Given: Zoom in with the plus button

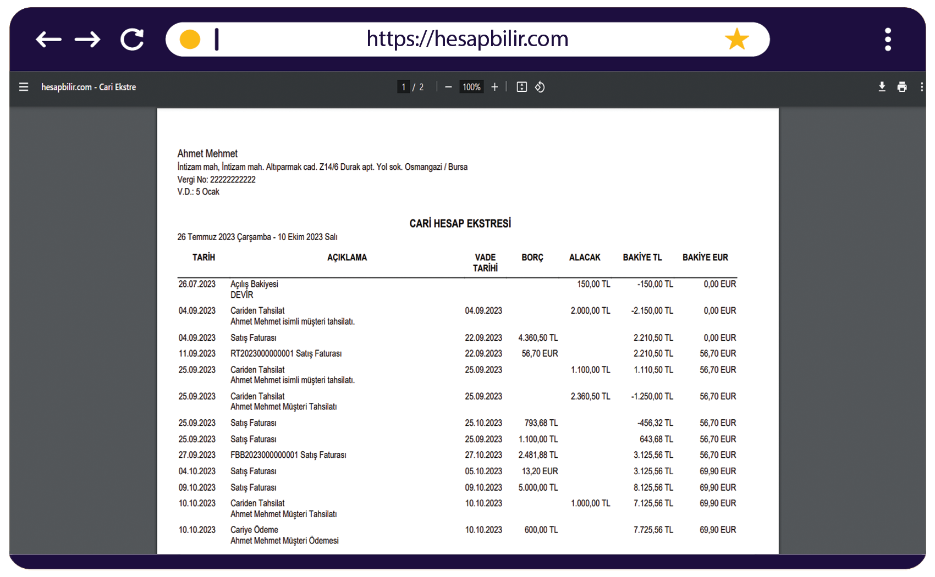Looking at the screenshot, I should point(494,87).
